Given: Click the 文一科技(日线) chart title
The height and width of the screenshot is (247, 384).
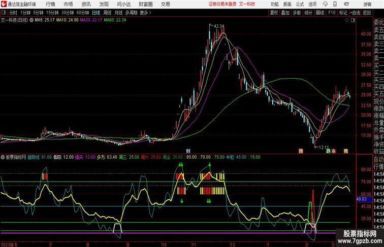Looking at the screenshot, I should click(x=14, y=20).
